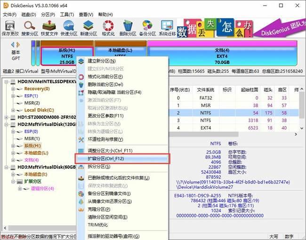
Task: Click the 建立新分区 menu icon
Action: [x=81, y=61]
